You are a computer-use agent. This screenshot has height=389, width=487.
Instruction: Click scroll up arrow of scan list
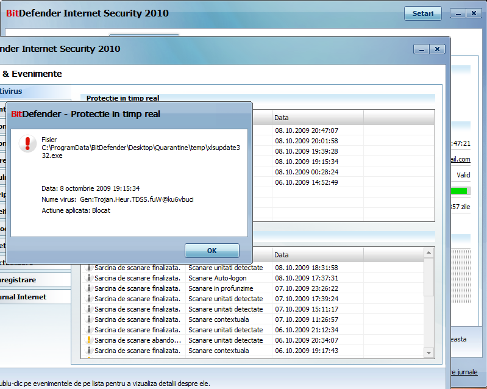[x=428, y=252]
